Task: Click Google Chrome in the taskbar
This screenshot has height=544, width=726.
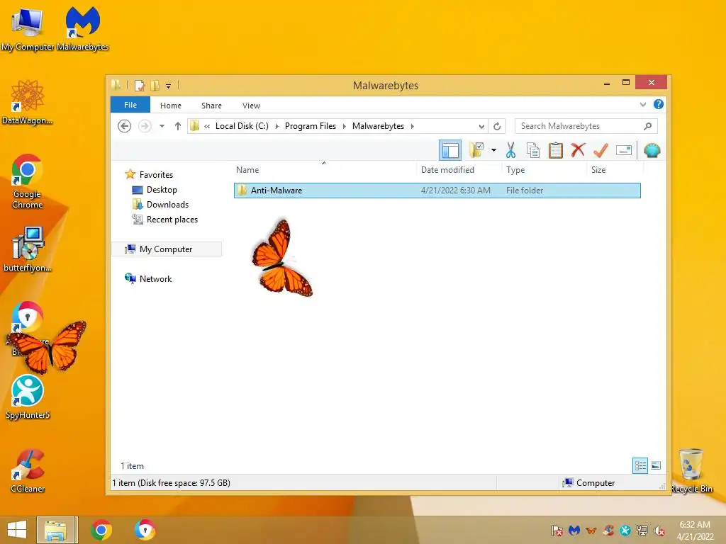Action: click(101, 530)
